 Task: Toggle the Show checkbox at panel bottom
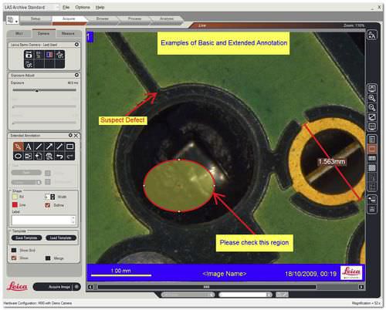click(x=14, y=258)
